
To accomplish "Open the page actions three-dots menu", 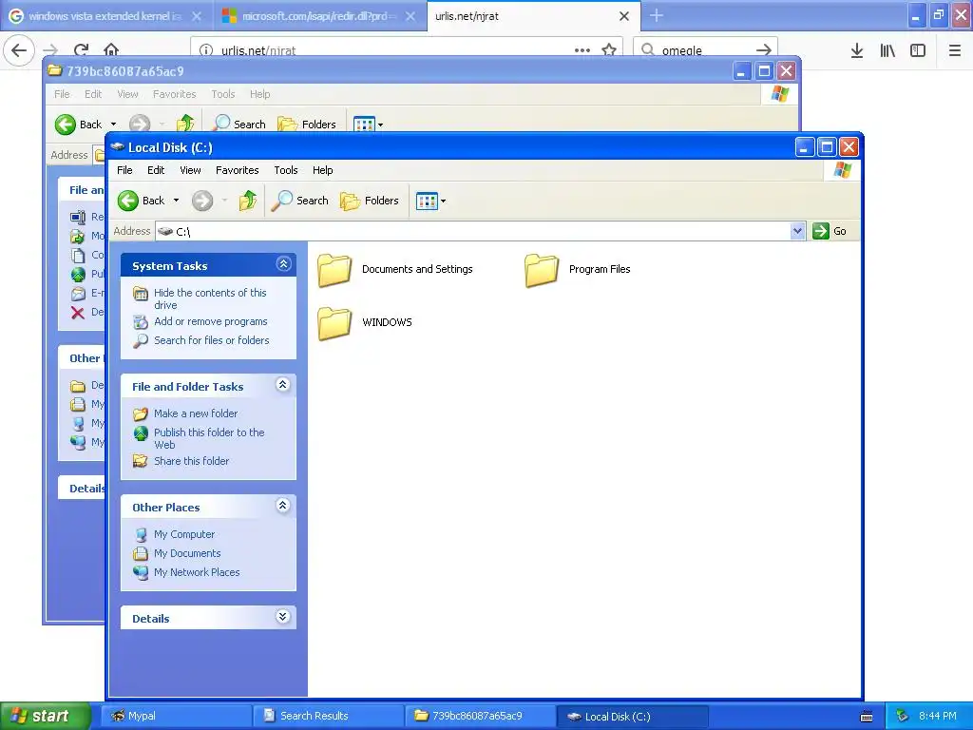I will (582, 49).
